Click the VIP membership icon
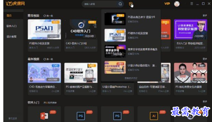Image resolution: width=212 pixels, height=122 pixels. point(167,4)
